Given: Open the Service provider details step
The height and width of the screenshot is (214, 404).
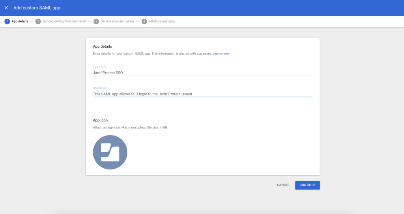Looking at the screenshot, I should pyautogui.click(x=117, y=21).
